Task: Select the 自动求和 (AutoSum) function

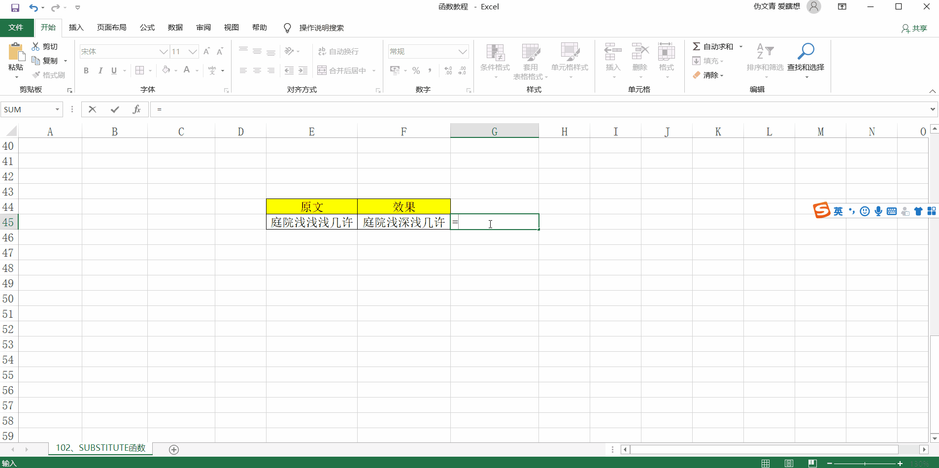Action: (717, 46)
